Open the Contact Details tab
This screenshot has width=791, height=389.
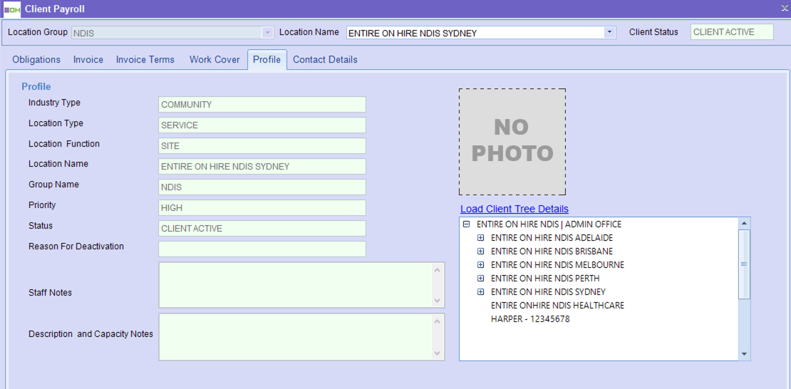pyautogui.click(x=325, y=60)
